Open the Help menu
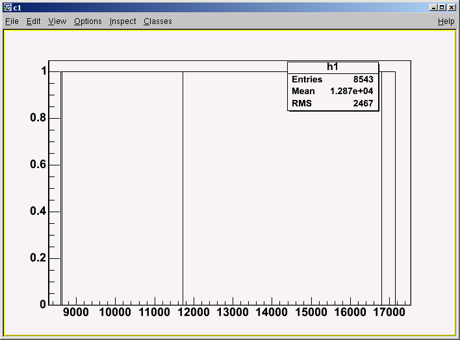This screenshot has height=340, width=460. click(446, 21)
